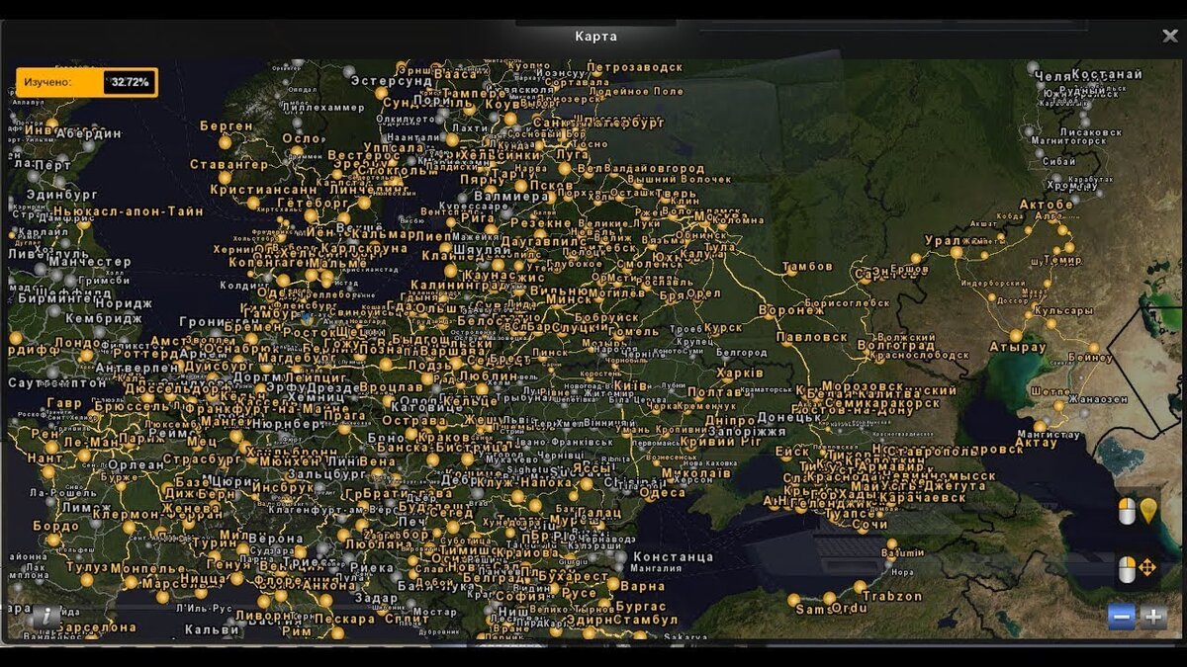Click the 'Изучено:' label
This screenshot has width=1187, height=667.
[47, 82]
